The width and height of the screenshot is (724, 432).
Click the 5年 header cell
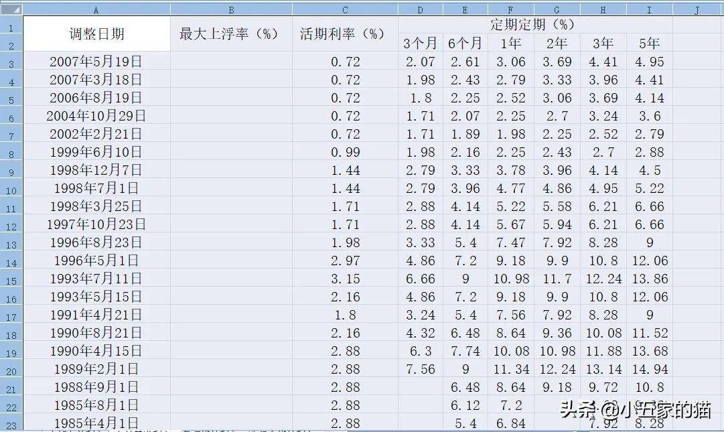649,42
